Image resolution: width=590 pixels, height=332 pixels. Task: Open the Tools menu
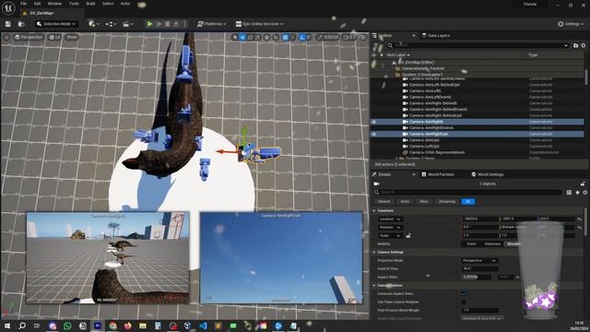pyautogui.click(x=74, y=4)
